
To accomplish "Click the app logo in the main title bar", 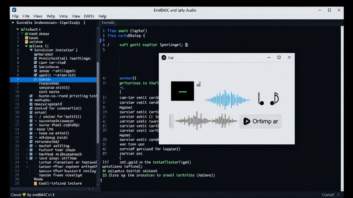I will click(14, 10).
